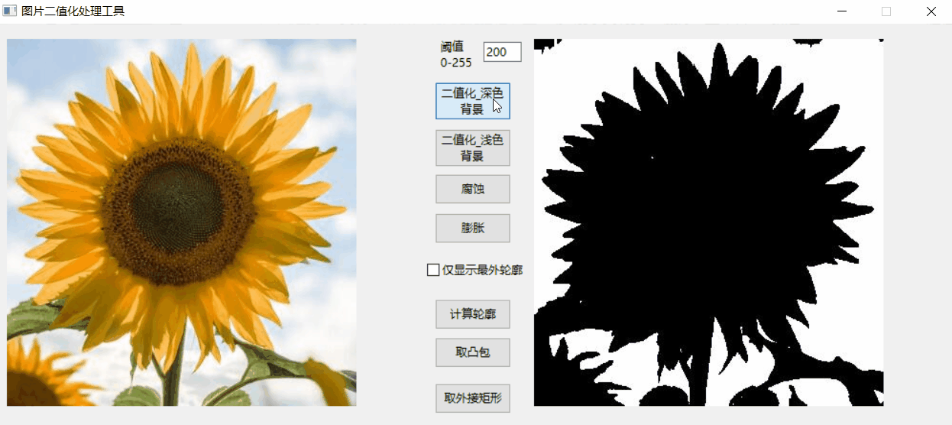952x425 pixels.
Task: Click the 二值化_浅色背景 button
Action: click(x=473, y=148)
